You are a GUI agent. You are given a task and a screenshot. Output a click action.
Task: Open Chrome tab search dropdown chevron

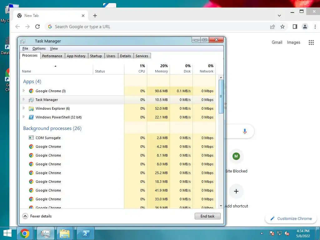[x=279, y=16]
